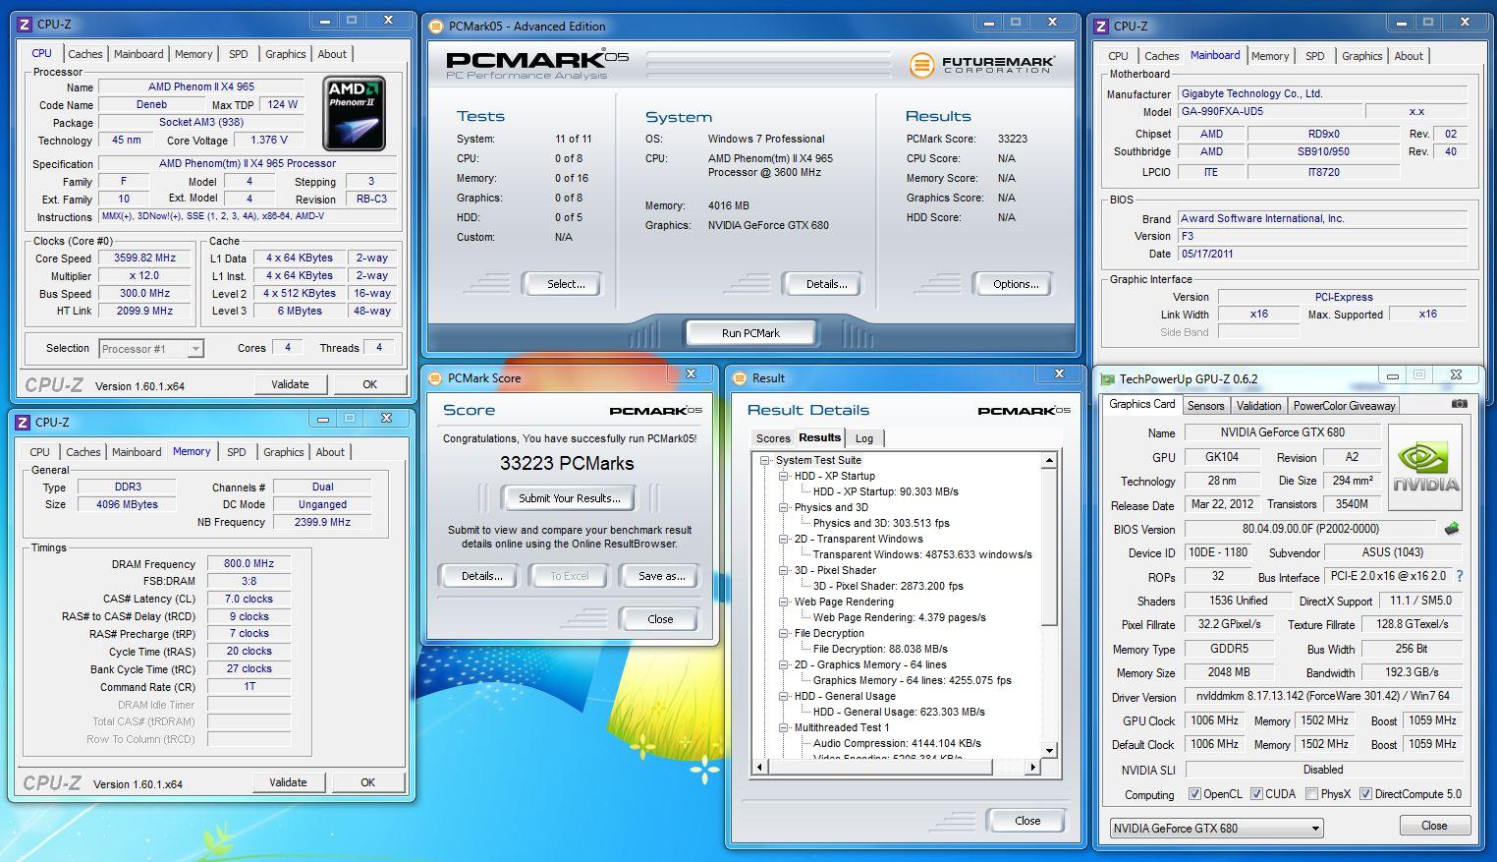Viewport: 1497px width, 862px height.
Task: Click Save as... in PCMark Score window
Action: tap(661, 576)
